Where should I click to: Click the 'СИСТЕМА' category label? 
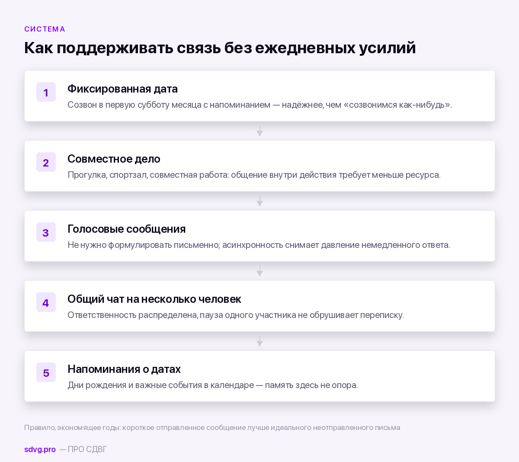pos(45,29)
